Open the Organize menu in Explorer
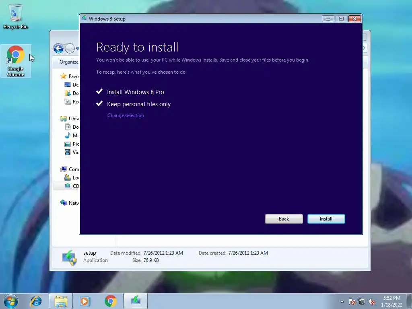The width and height of the screenshot is (412, 309). point(69,62)
